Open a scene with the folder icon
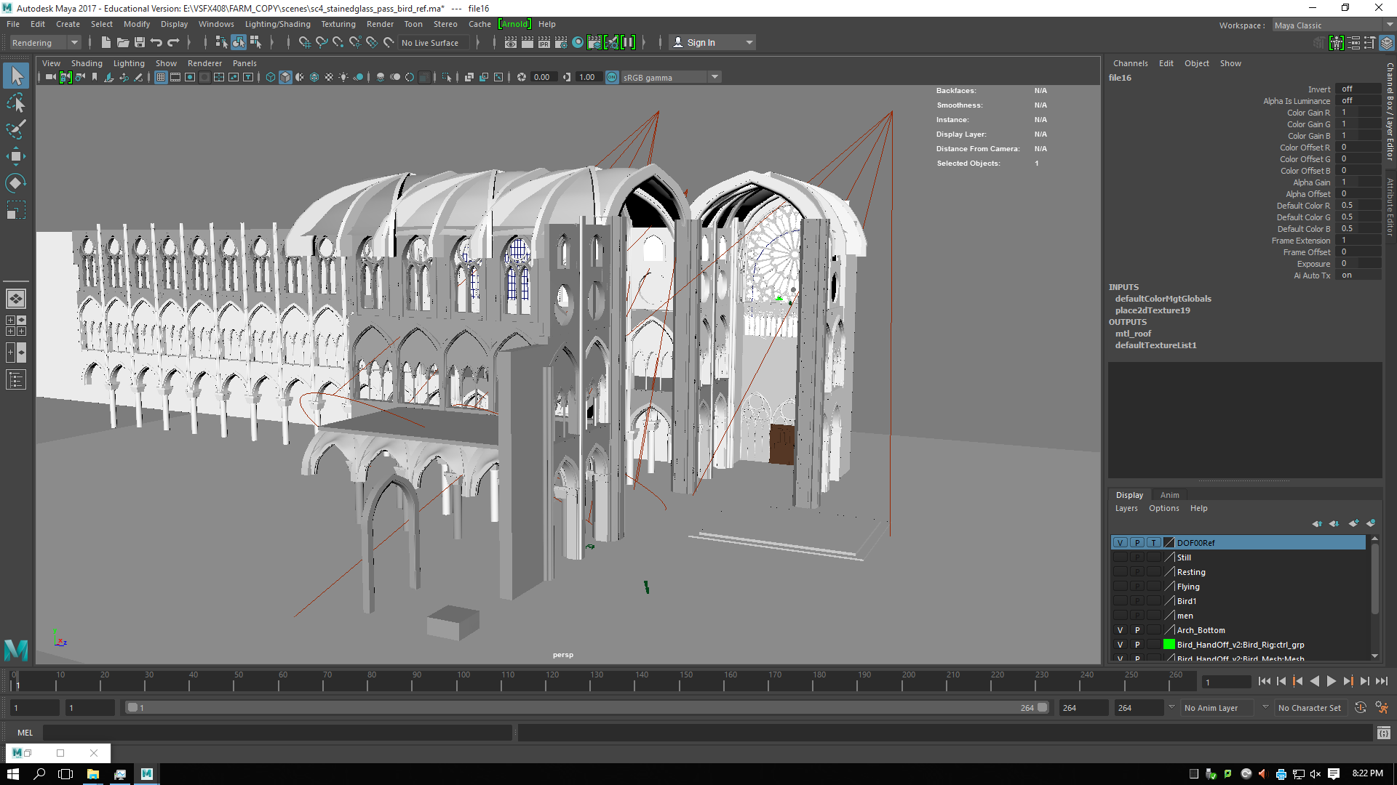The width and height of the screenshot is (1397, 785). (123, 43)
